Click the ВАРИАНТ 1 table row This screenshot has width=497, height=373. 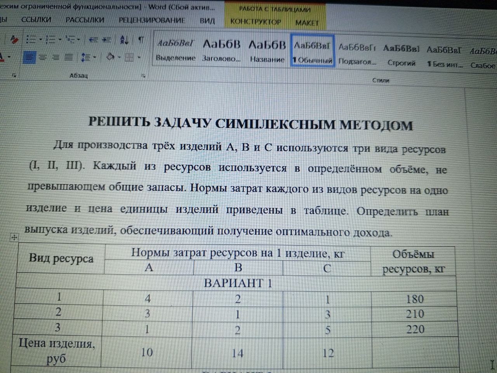pos(237,283)
